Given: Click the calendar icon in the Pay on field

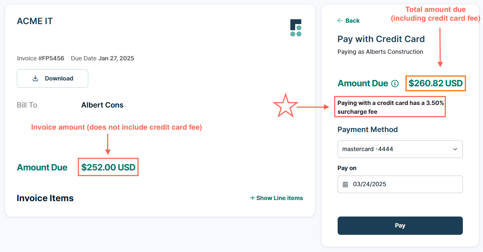Looking at the screenshot, I should [x=345, y=184].
